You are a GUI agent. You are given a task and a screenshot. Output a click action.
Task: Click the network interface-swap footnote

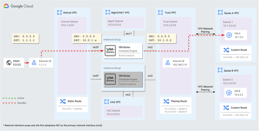click(x=53, y=125)
